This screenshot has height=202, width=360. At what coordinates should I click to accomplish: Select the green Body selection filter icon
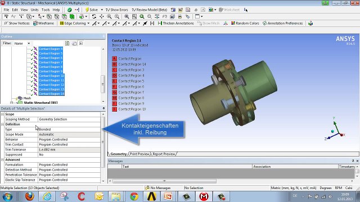tap(72, 16)
